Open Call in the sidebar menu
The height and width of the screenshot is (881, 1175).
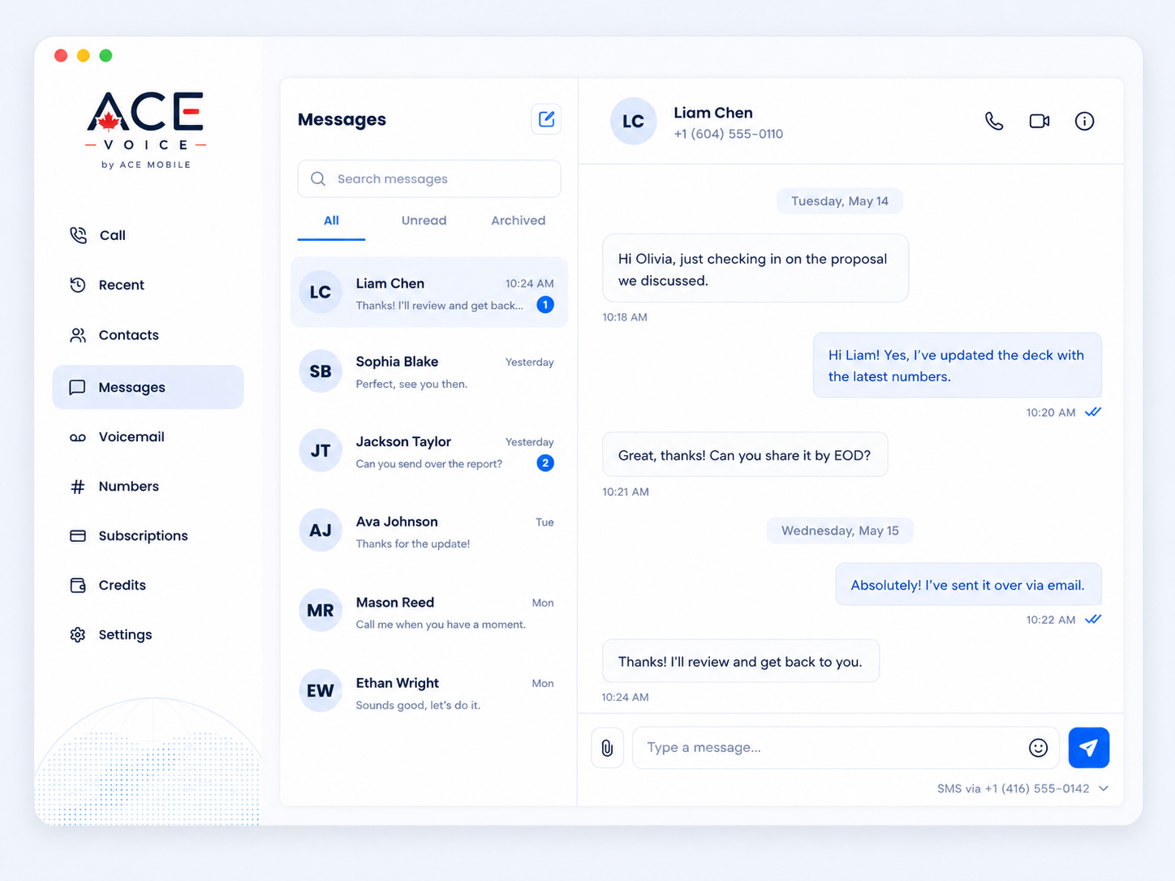coord(148,235)
